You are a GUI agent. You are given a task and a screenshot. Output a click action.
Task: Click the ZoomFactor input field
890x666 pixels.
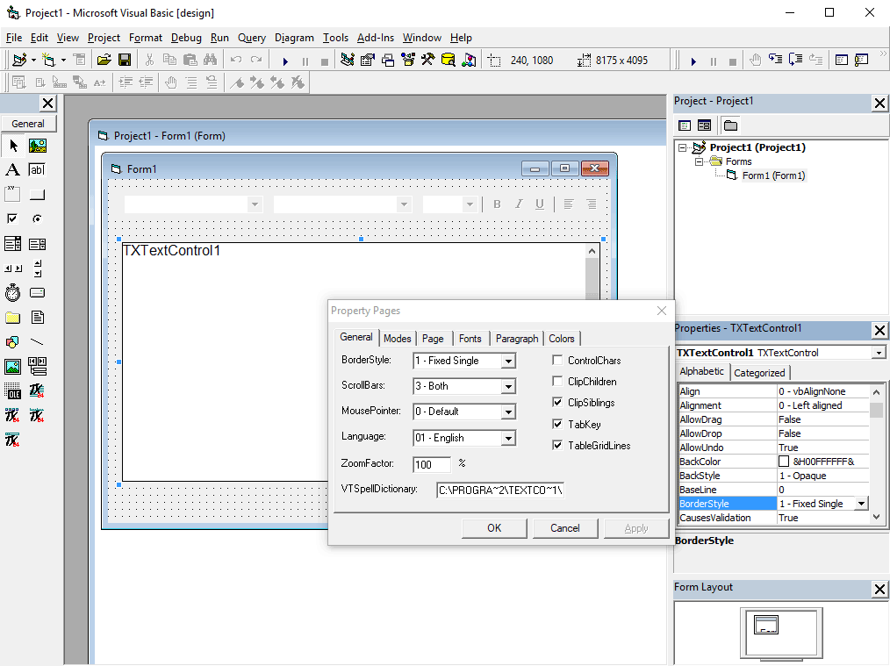point(431,464)
